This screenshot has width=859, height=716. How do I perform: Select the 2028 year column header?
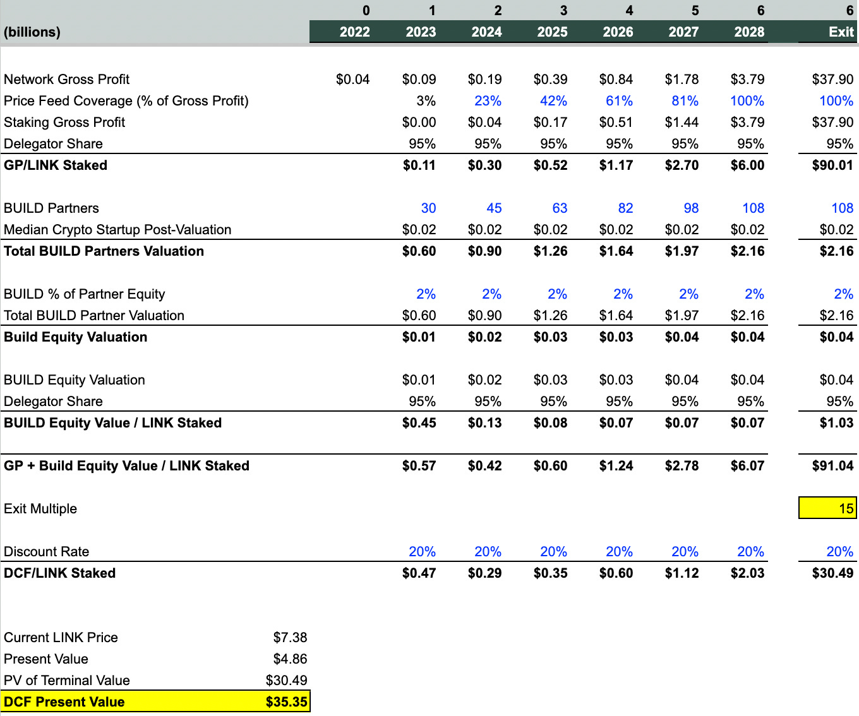749,32
